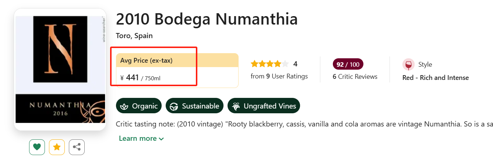Click the Numanthia wine label image
This screenshot has height=158, width=493.
coord(60,70)
